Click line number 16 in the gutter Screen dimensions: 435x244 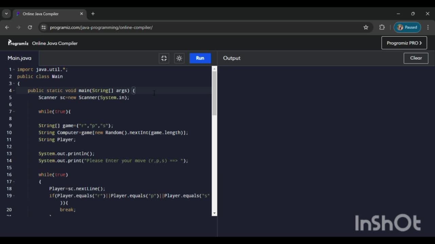point(9,175)
